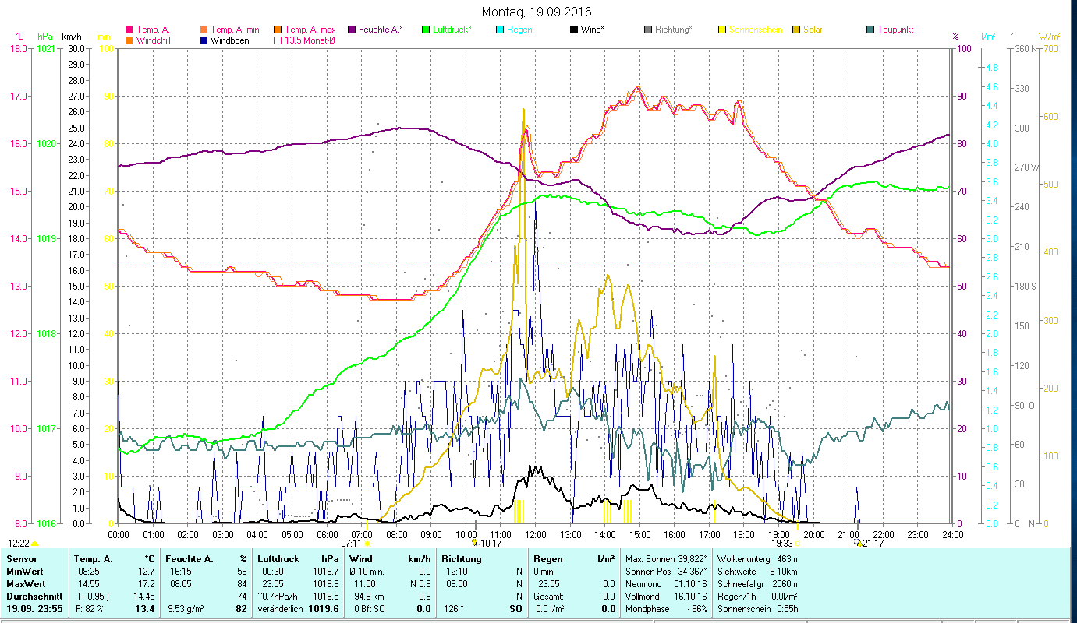Click the 06:00 tick on time axis
Viewport: 1077px width, 623px height.
tap(327, 534)
